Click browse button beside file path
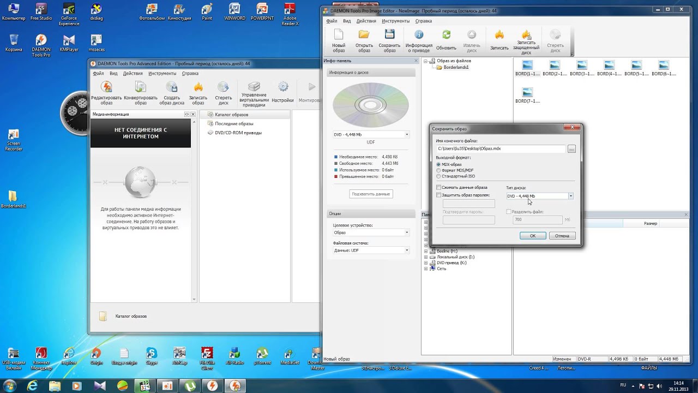 point(571,148)
